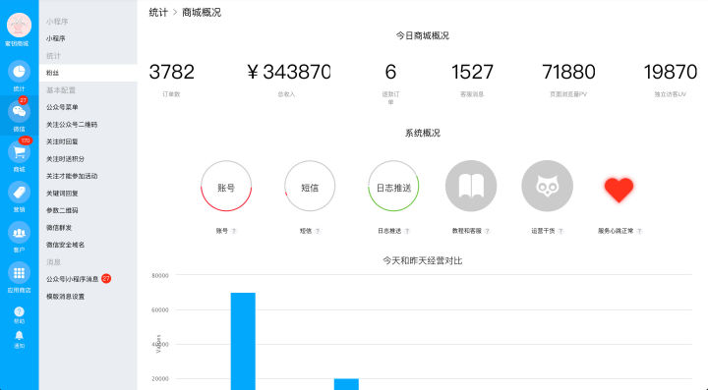Click the 日志推送 circular gauge with green arc
Viewport: 708px width, 390px height.
tap(393, 186)
